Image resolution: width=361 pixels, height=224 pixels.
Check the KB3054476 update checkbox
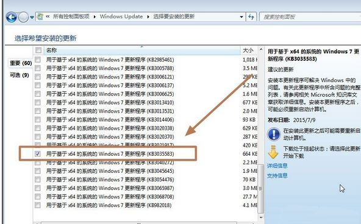click(x=38, y=180)
